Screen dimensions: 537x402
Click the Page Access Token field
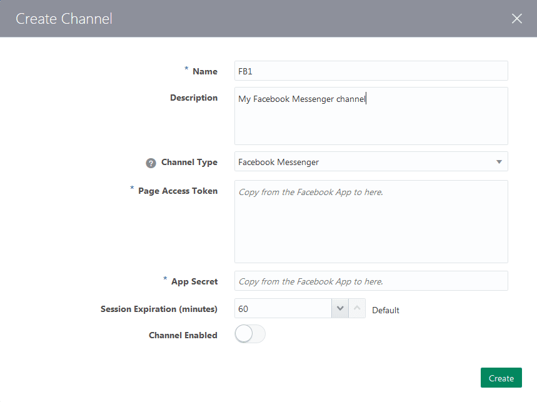point(371,221)
